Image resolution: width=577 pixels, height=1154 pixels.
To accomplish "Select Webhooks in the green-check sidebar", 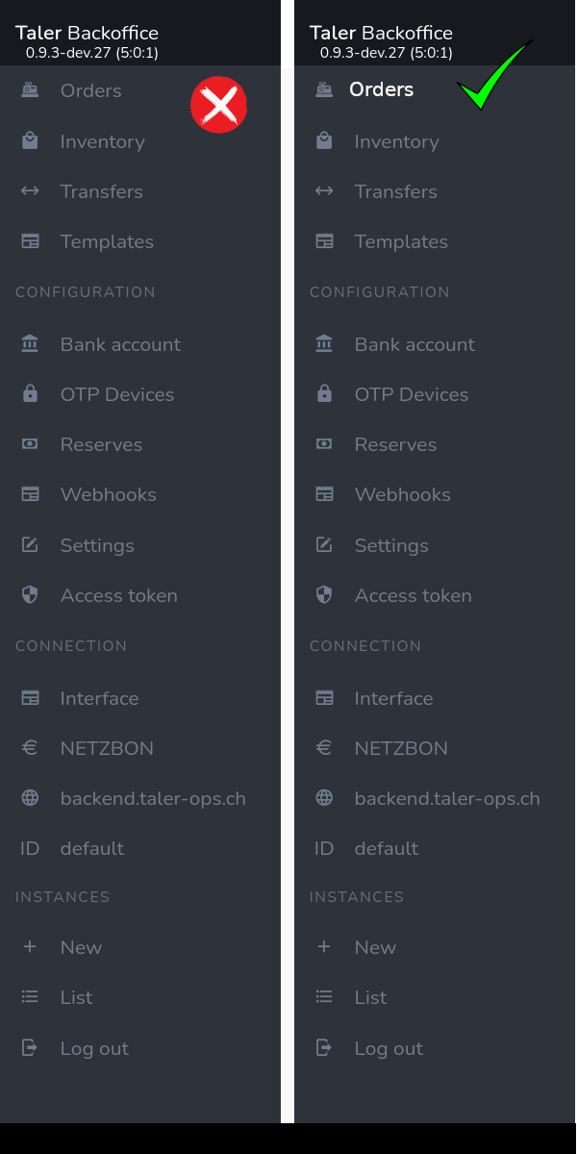I will coord(402,494).
